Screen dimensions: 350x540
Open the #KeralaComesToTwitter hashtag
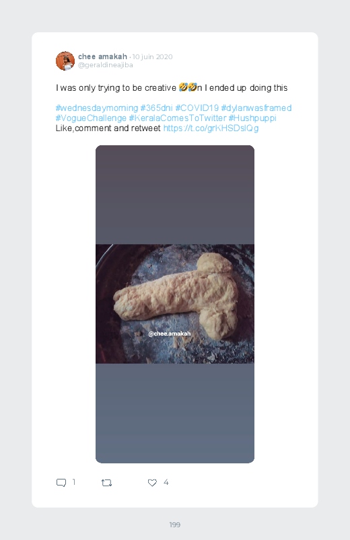pos(178,118)
